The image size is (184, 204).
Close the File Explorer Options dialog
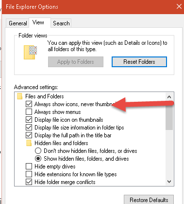click(179, 7)
